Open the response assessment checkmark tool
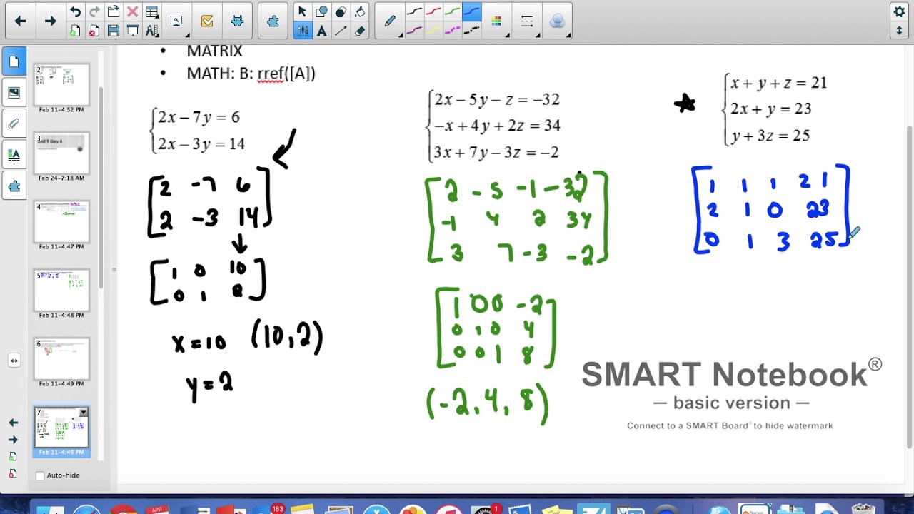The width and height of the screenshot is (914, 514). tap(207, 21)
